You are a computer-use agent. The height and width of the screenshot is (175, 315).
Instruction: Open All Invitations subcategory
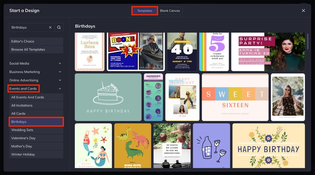[36, 105]
